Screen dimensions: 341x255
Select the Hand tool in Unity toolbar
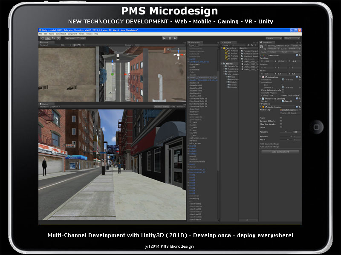click(x=42, y=38)
